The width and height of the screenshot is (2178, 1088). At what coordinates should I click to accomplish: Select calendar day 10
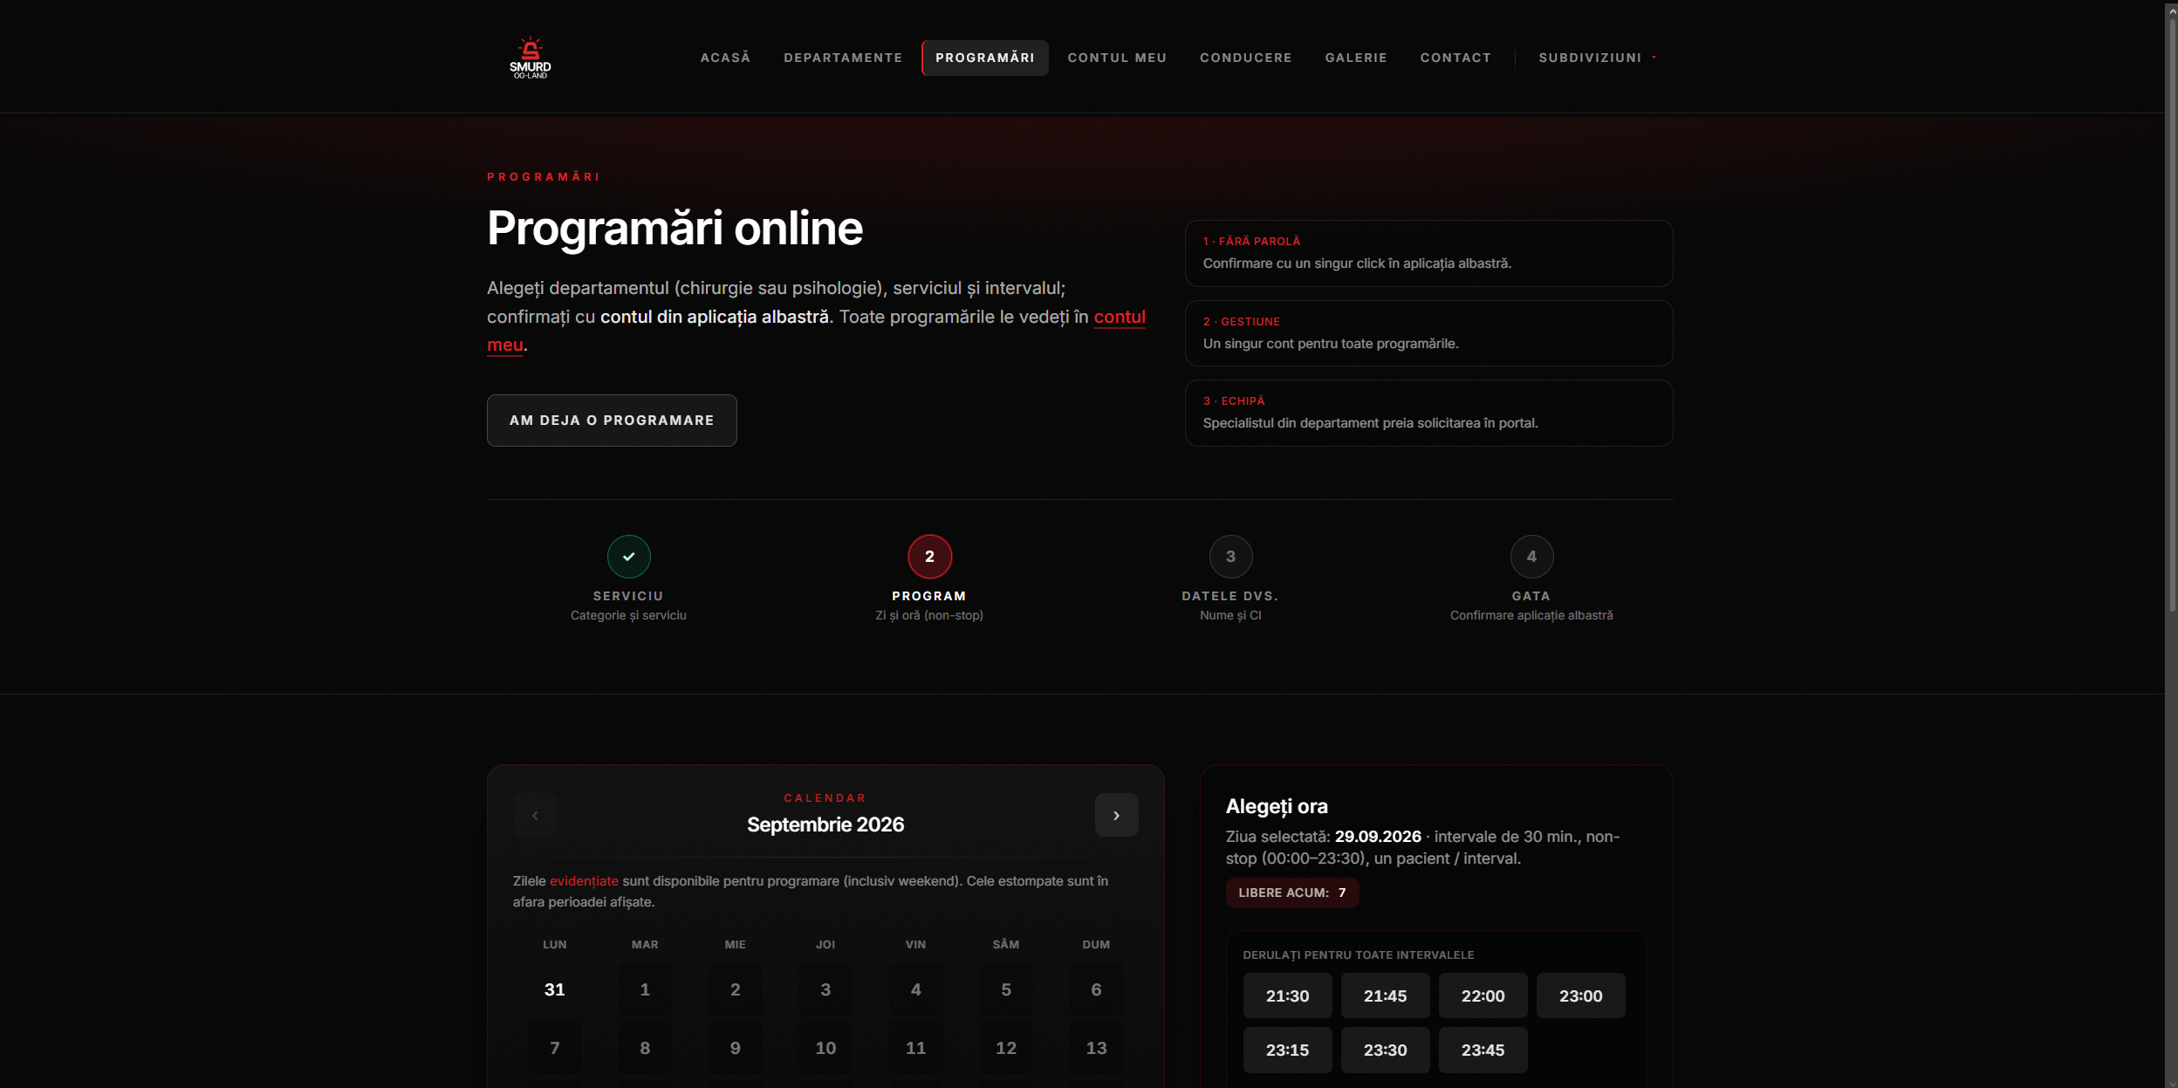coord(825,1048)
